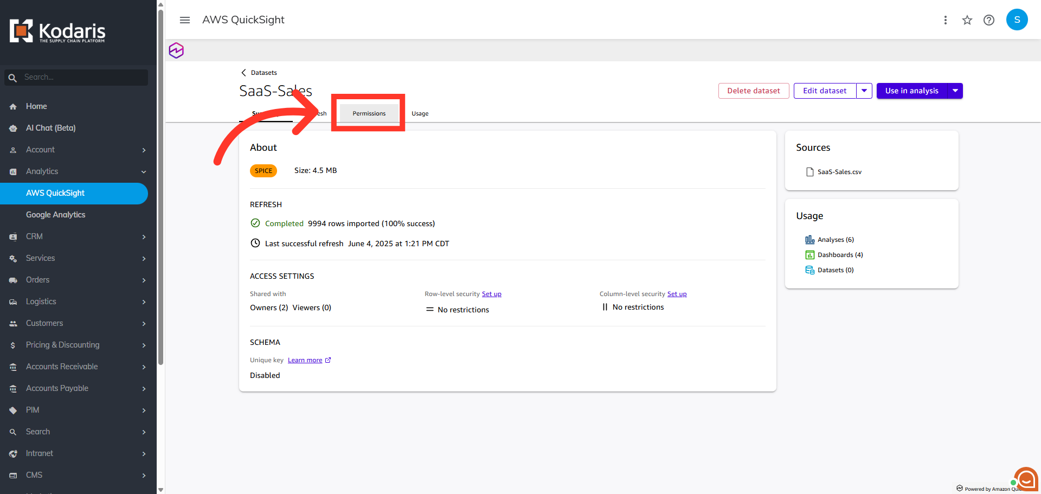1041x494 pixels.
Task: Open the Use in analysis dropdown arrow
Action: tap(955, 91)
